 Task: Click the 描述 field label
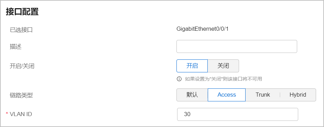[x=15, y=46]
